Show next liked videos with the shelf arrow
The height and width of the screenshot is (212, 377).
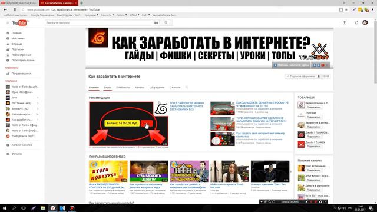[x=290, y=171]
